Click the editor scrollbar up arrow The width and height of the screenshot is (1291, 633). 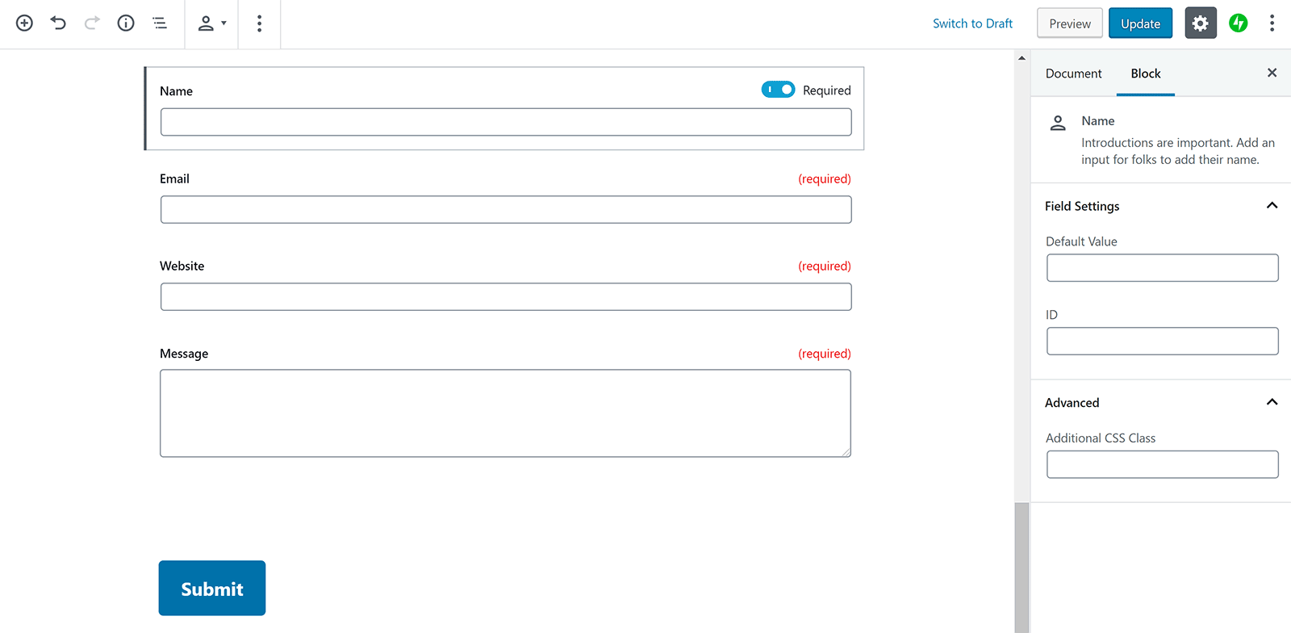pyautogui.click(x=1022, y=58)
